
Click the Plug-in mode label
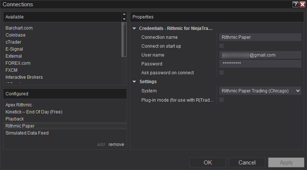(x=177, y=100)
